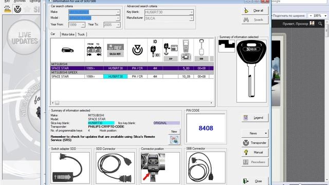
Task: Click the transponder icon in main toolbar
Action: (17, 9)
